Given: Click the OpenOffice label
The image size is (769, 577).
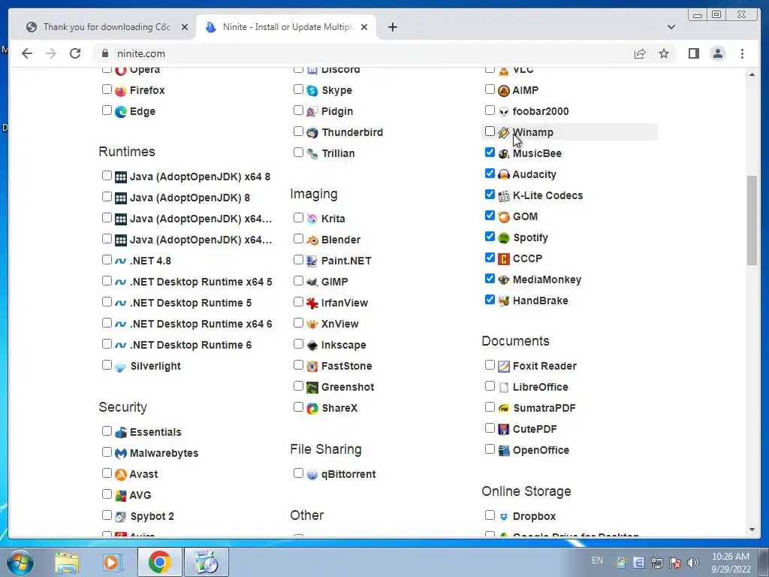Looking at the screenshot, I should coord(541,451).
